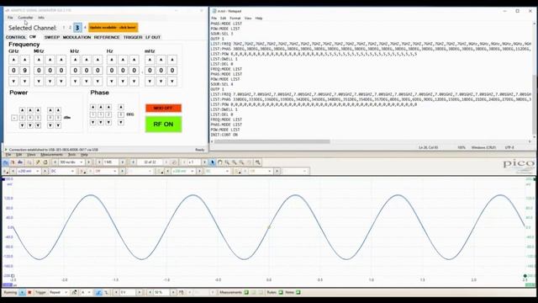Screen dimensions: 538x303
Task: Decrease the Phase decimal digit before DEG
Action: click(x=121, y=122)
